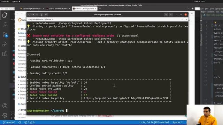Click the red readiness probe rule heading

[x=73, y=36]
